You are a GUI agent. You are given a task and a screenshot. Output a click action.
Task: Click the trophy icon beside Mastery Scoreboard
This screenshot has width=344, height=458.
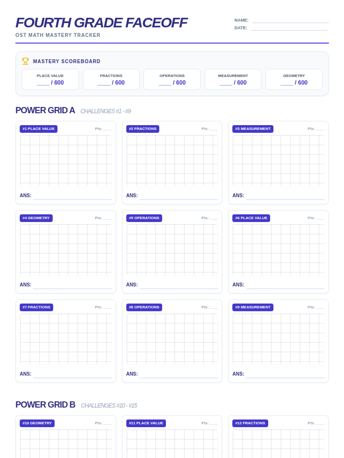tap(25, 61)
